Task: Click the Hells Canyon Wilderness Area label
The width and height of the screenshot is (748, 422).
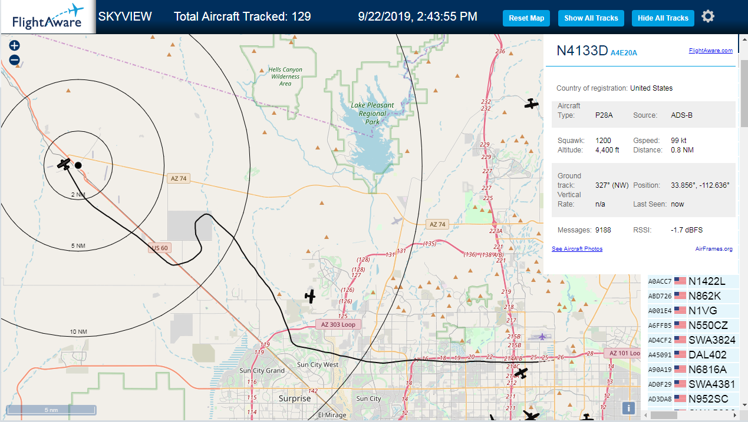Action: (x=285, y=77)
